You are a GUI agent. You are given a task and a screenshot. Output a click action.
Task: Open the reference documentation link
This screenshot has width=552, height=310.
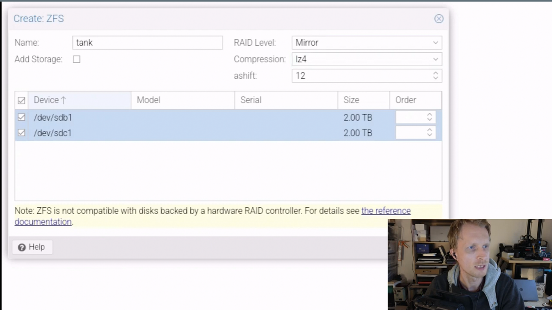pyautogui.click(x=386, y=211)
